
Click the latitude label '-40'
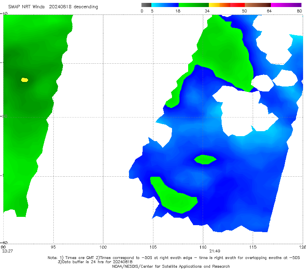[x=4, y=13]
